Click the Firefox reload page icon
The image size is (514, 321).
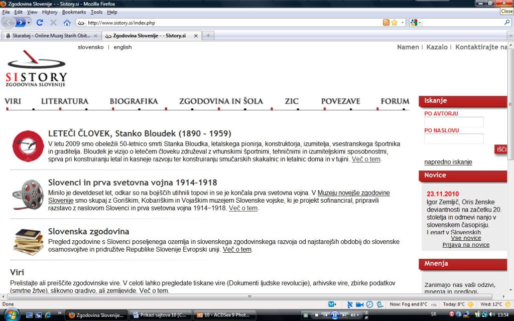coord(40,23)
